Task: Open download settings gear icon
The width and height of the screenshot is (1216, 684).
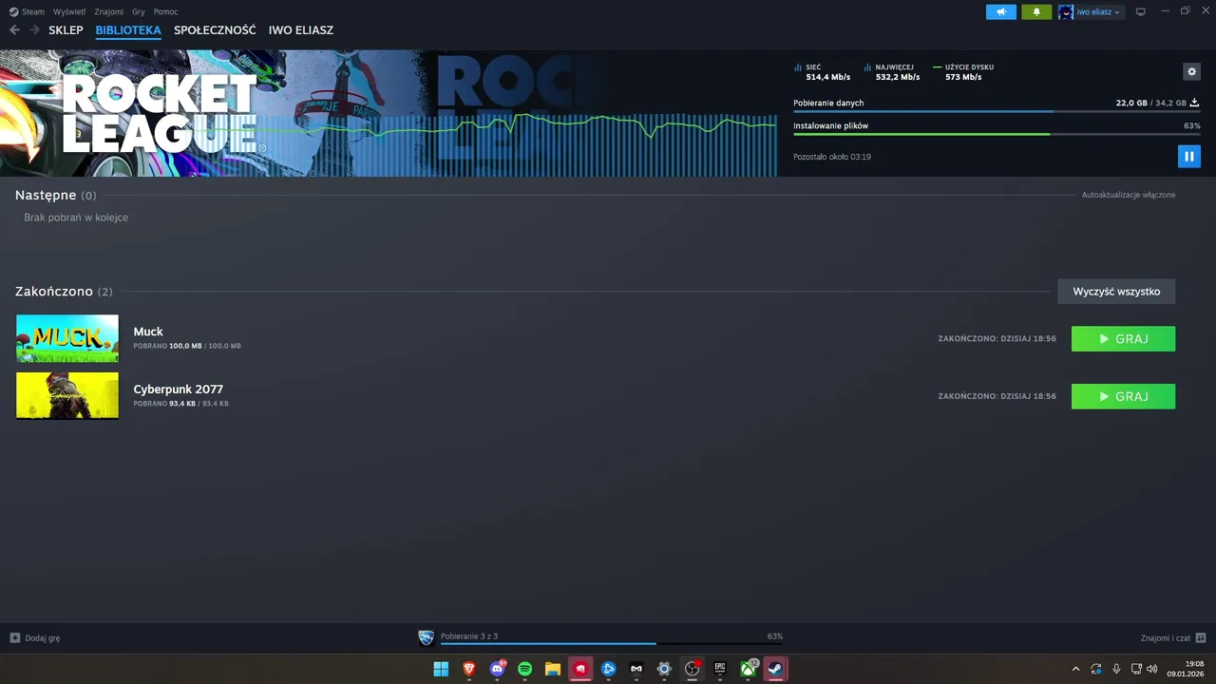Action: click(1191, 71)
